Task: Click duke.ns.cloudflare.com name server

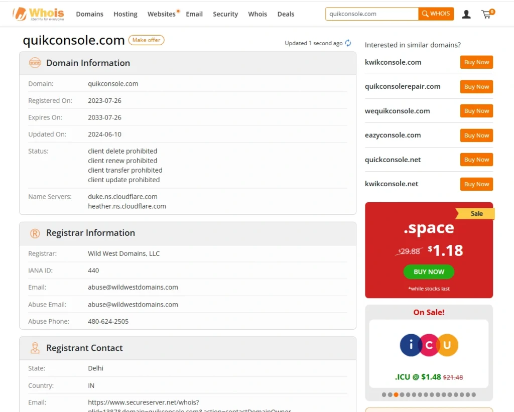Action: click(122, 197)
